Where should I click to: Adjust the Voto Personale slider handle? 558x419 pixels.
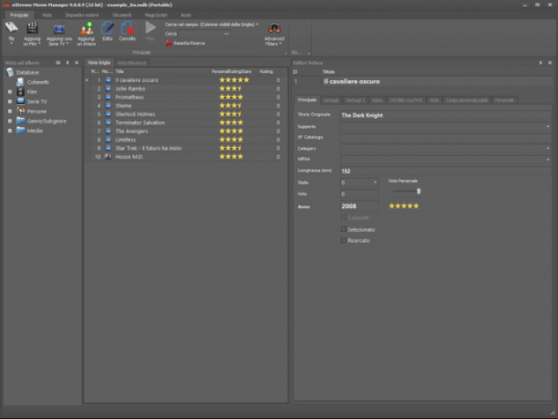point(418,192)
